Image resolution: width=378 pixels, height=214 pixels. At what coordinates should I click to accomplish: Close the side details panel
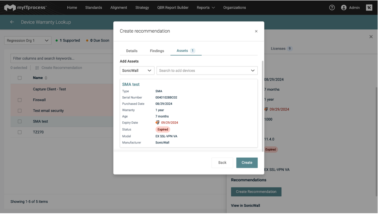point(371,37)
